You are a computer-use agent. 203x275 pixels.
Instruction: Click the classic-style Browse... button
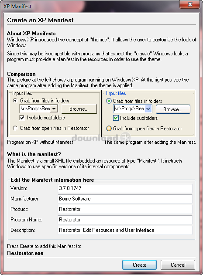click(79, 109)
